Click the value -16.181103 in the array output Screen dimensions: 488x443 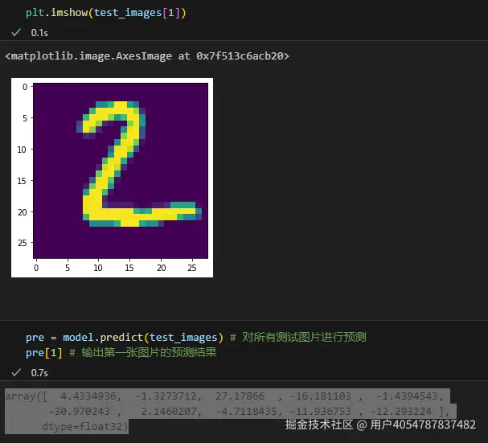pyautogui.click(x=320, y=396)
